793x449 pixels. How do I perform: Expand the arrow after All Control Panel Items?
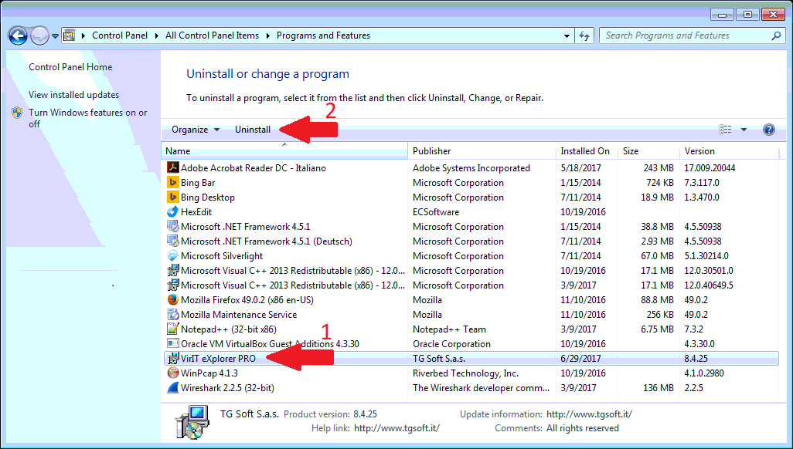(267, 35)
